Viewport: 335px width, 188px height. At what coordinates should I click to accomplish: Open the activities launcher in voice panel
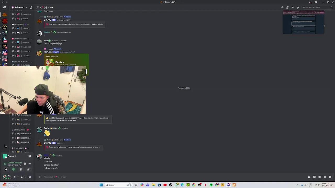pyautogui.click(x=21, y=169)
